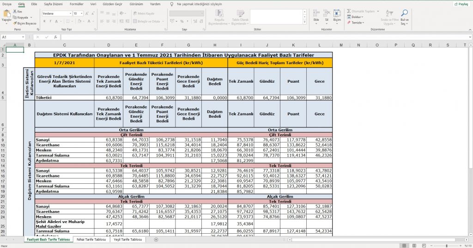Switch to the Ekle ribbon tab

[34, 4]
